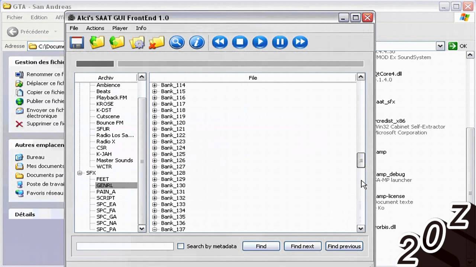The image size is (476, 267).
Task: Click the search text input field
Action: (x=125, y=246)
